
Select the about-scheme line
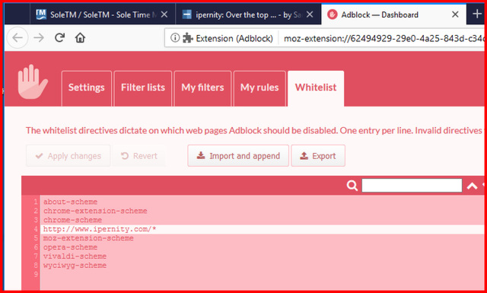pyautogui.click(x=70, y=202)
